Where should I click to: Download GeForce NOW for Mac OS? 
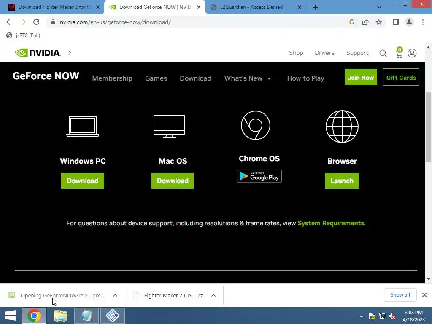[x=173, y=181]
